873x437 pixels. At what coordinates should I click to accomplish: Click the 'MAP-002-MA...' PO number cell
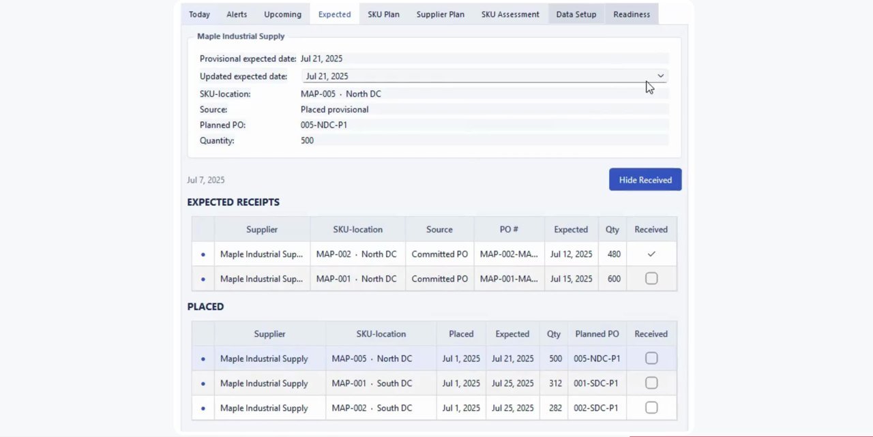tap(509, 254)
